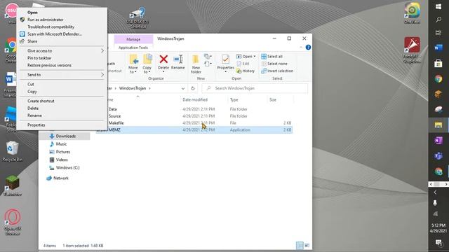
Task: Click the Opera GX Browser desktop icon
Action: click(13, 222)
